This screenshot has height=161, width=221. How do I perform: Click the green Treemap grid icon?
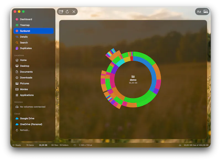(x=17, y=25)
